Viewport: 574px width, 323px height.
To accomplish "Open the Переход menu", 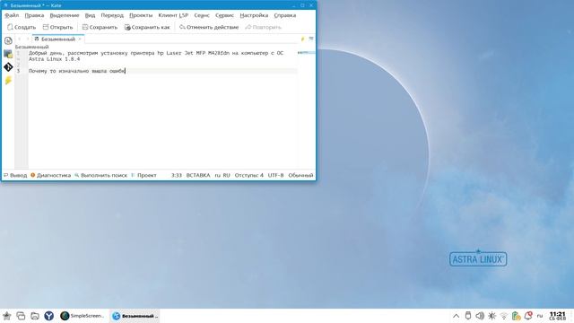I will [112, 15].
